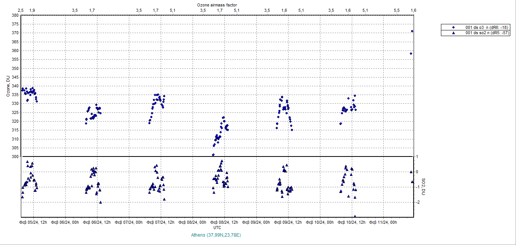The width and height of the screenshot is (516, 245).
Task: Click the 'Ozone, DU' left axis label
Action: coord(8,86)
